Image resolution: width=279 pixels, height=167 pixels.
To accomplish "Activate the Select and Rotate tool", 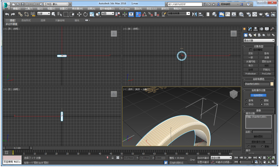I will (85, 14).
